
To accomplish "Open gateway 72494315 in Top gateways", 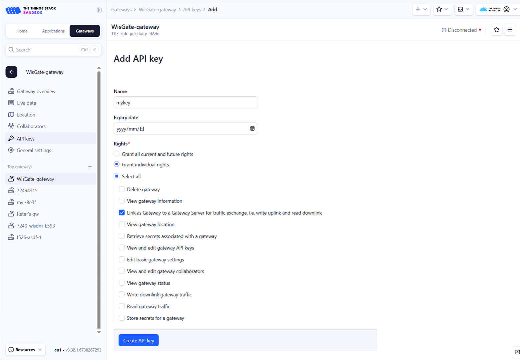I will point(51,190).
